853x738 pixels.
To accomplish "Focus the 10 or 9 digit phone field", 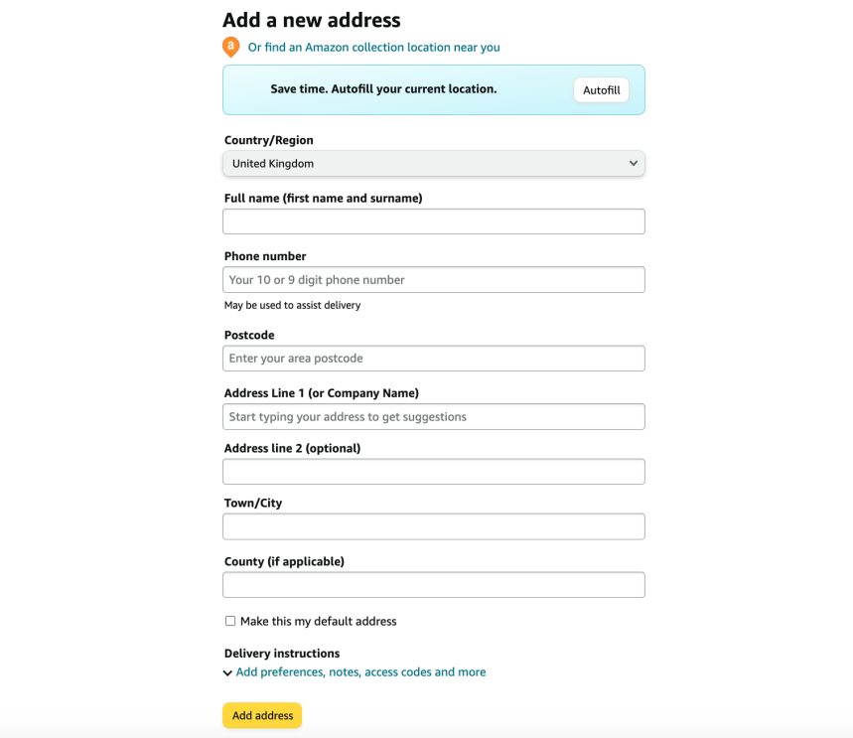I will [433, 279].
